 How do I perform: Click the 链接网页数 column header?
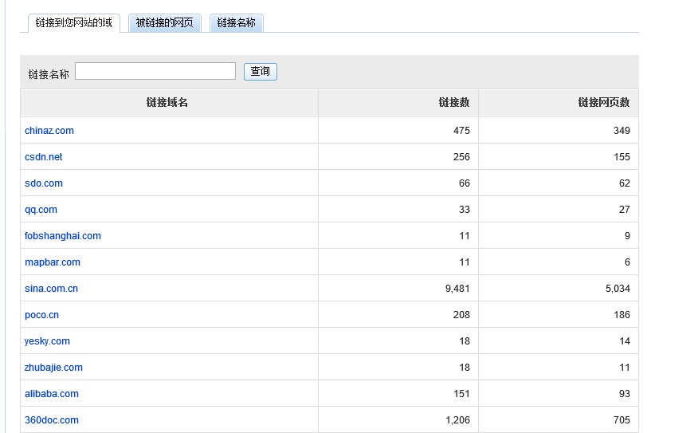tap(604, 103)
